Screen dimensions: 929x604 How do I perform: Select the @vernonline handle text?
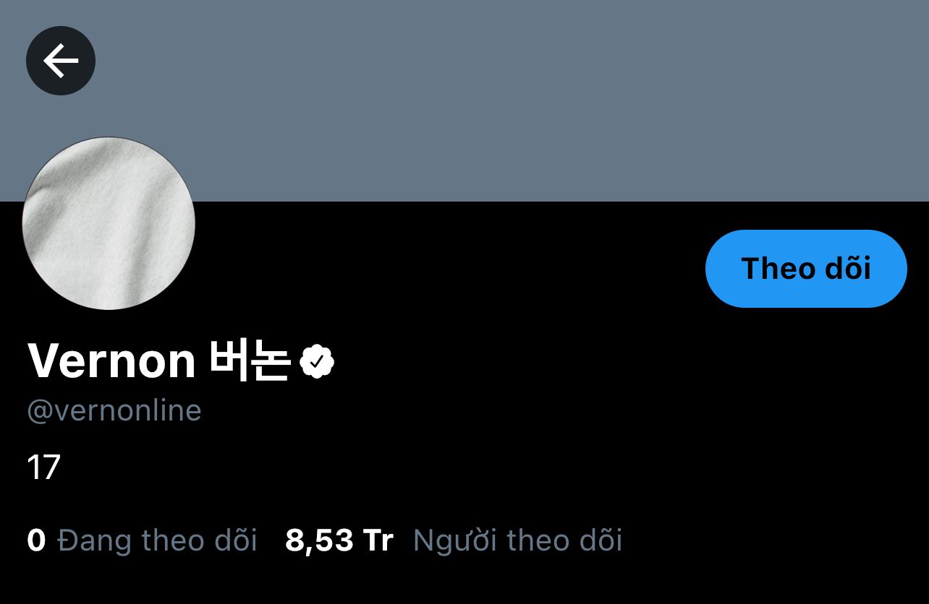pos(114,410)
